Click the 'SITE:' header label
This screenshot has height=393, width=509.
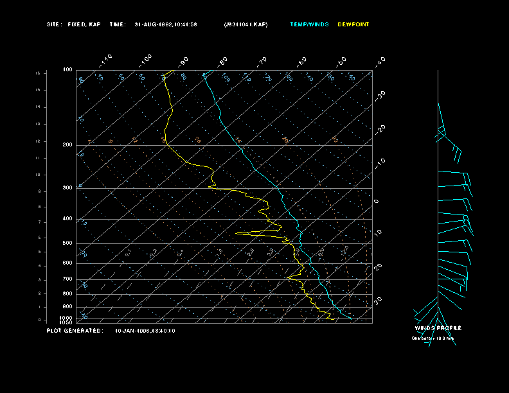coord(53,24)
